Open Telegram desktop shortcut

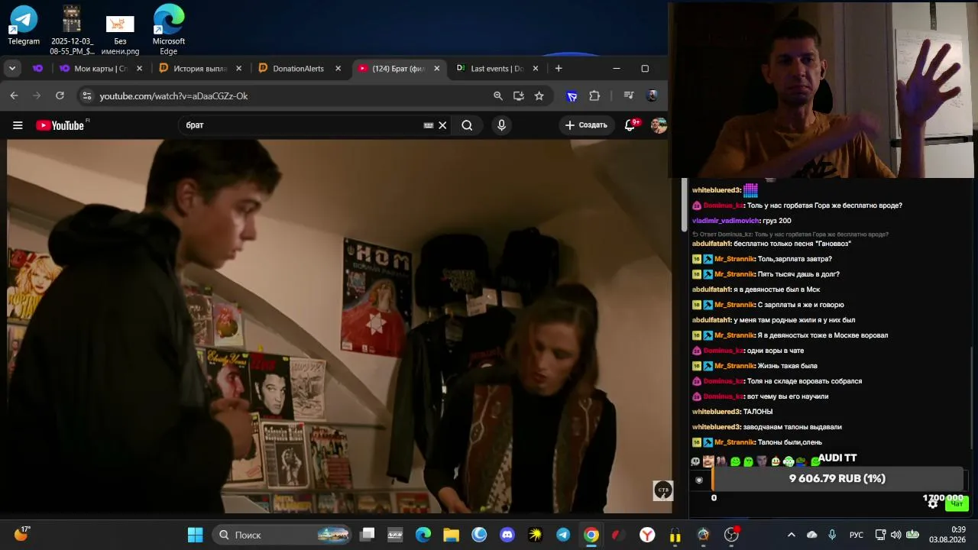[x=24, y=25]
